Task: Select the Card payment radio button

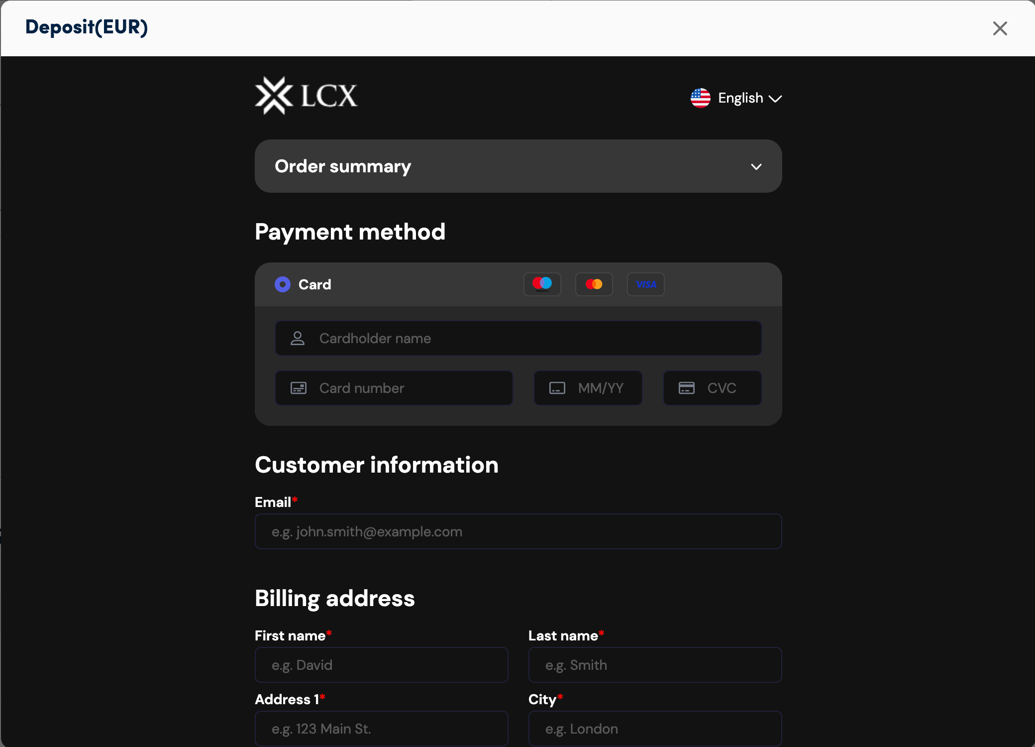Action: coord(283,284)
